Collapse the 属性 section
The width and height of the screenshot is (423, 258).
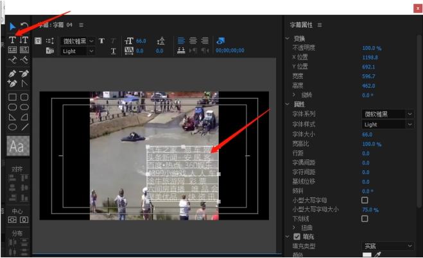pos(288,104)
